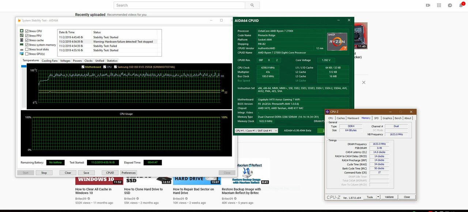The width and height of the screenshot is (468, 212).
Task: Open 'Restore Backup Image with Macrium Reflect' link
Action: pos(241,192)
